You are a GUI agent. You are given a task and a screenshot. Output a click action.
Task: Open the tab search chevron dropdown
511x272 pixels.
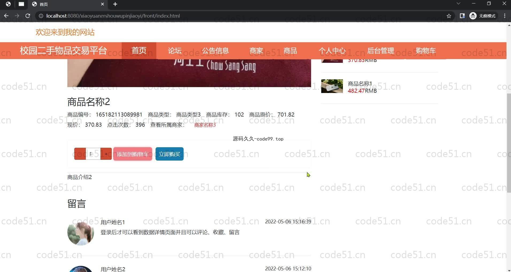458,3
